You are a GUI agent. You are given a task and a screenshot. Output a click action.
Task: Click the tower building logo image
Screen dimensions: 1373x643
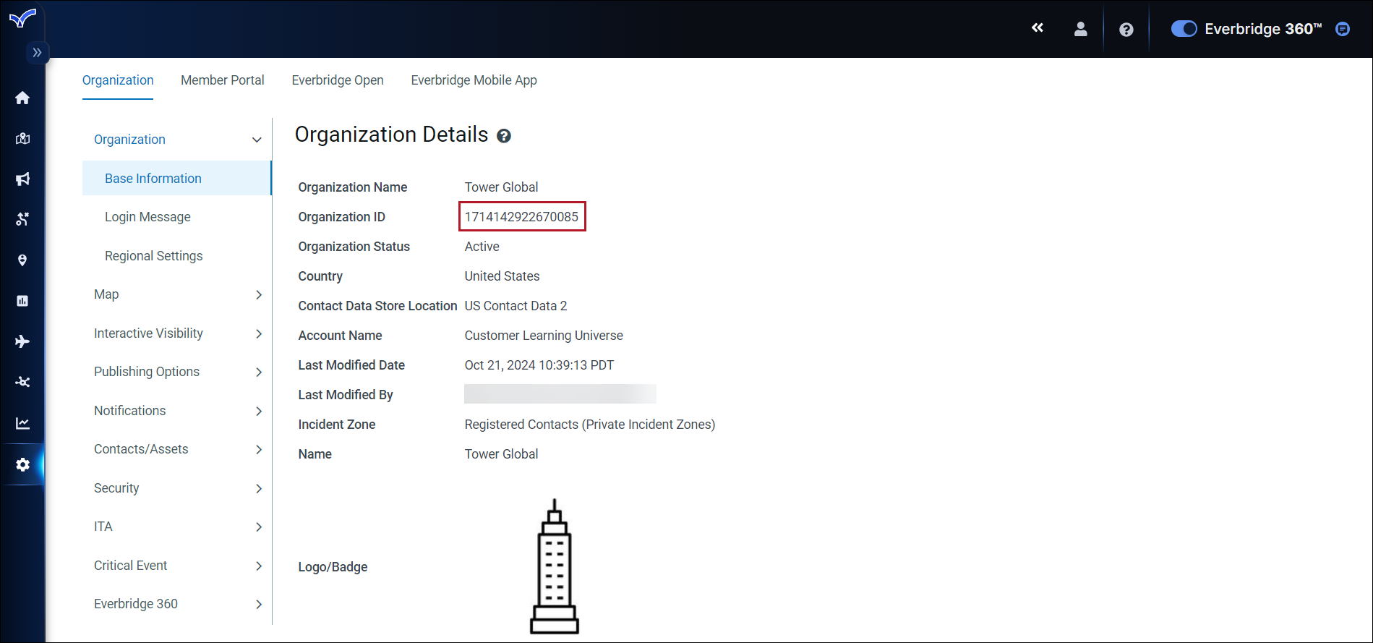555,566
